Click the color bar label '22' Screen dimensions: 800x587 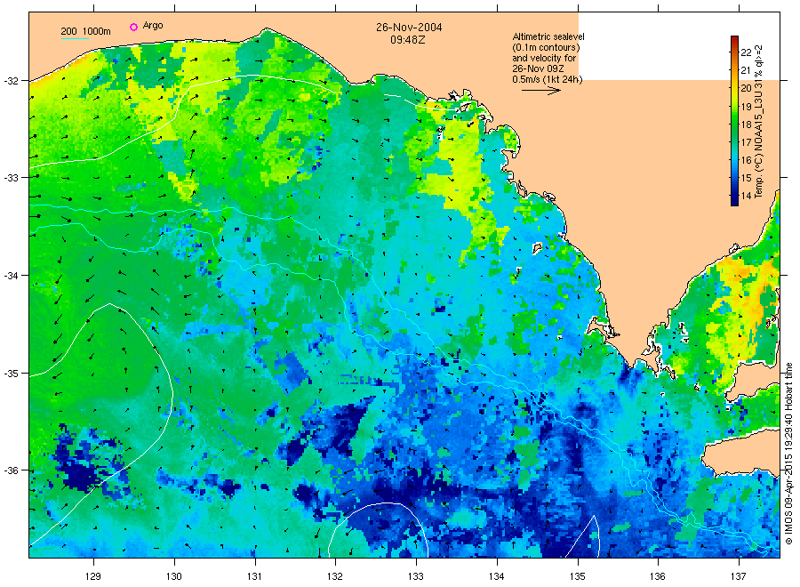point(746,52)
